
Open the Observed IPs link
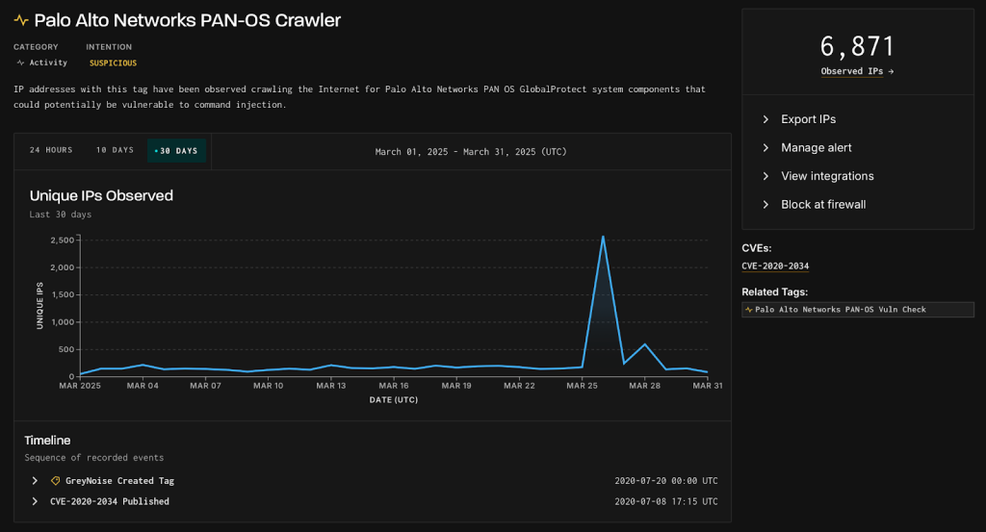851,71
